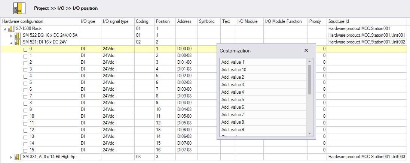Image resolution: width=410 pixels, height=163 pixels.
Task: Click the S7-1500 Rack icon
Action: click(10, 28)
